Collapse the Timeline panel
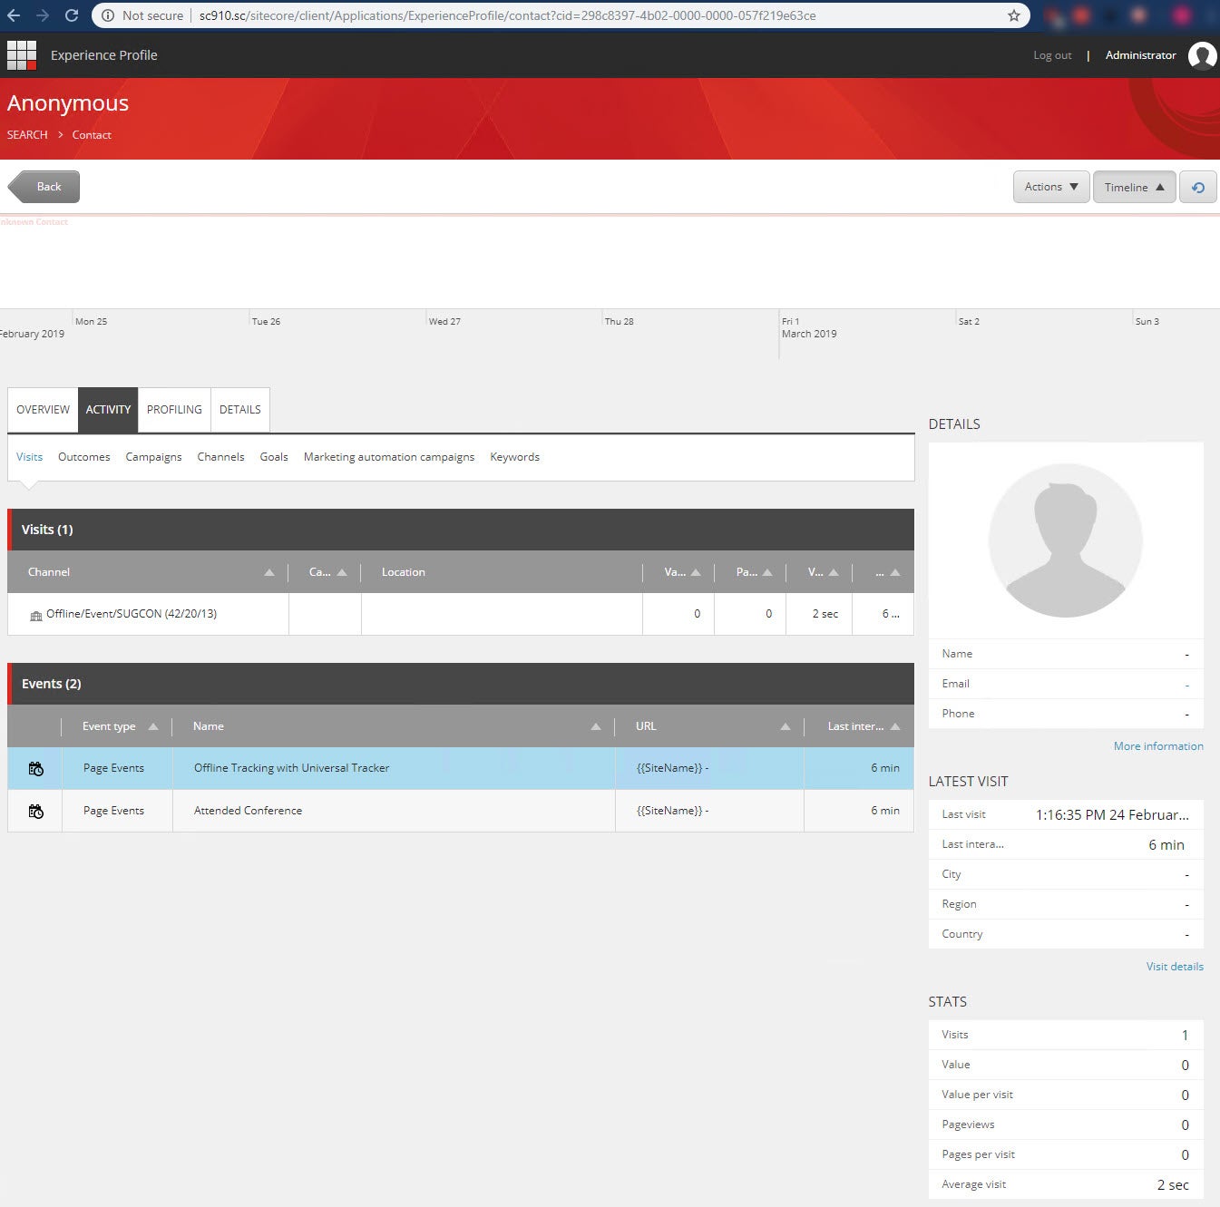The width and height of the screenshot is (1220, 1207). coord(1133,187)
